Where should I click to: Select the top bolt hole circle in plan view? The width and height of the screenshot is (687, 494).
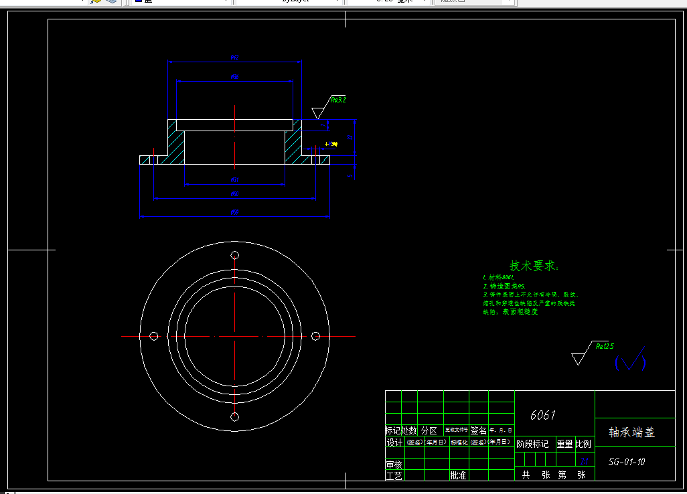coord(235,255)
